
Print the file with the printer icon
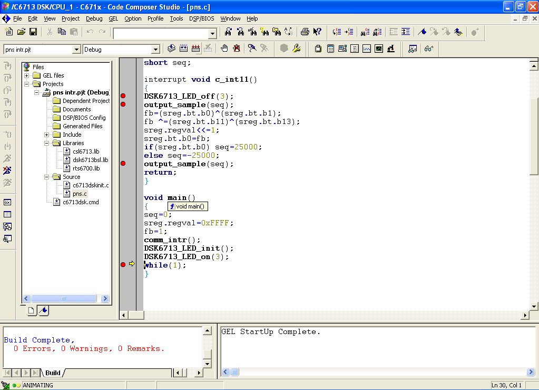tap(305, 32)
